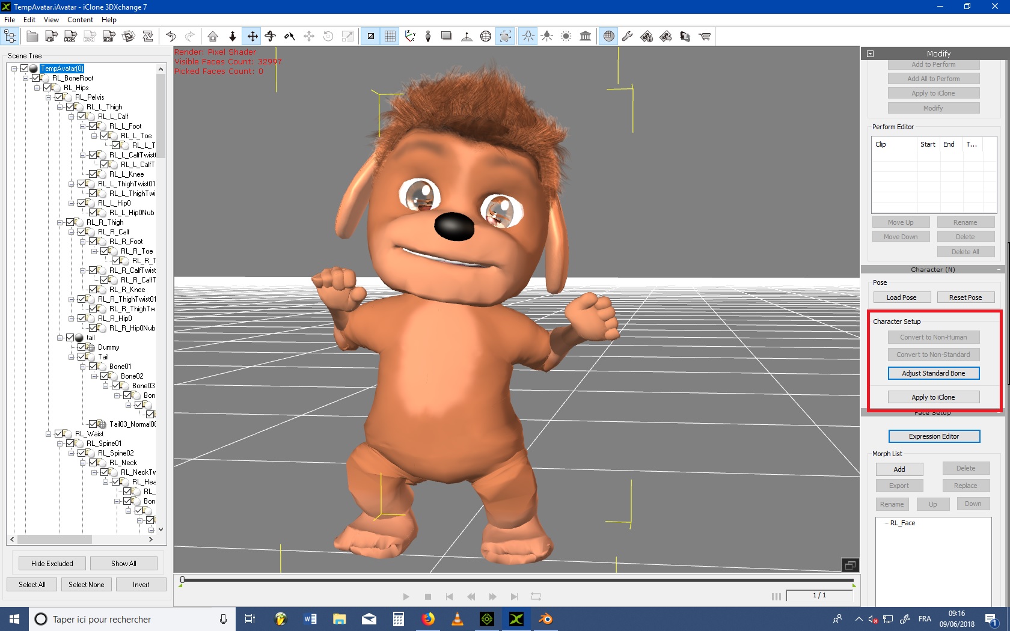
Task: Click the Adjust Standard Bone button
Action: pyautogui.click(x=933, y=373)
